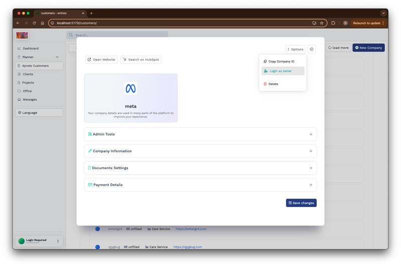401x266 pixels.
Task: Click the Office folder icon in sidebar
Action: coord(19,91)
